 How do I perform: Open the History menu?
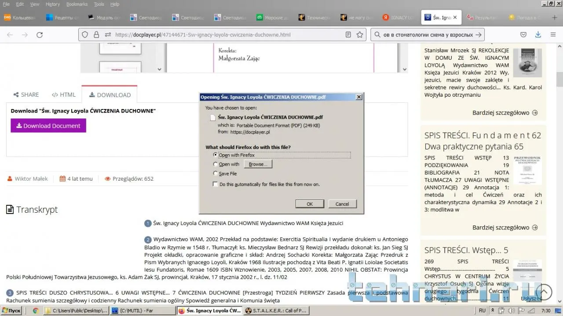pyautogui.click(x=52, y=4)
